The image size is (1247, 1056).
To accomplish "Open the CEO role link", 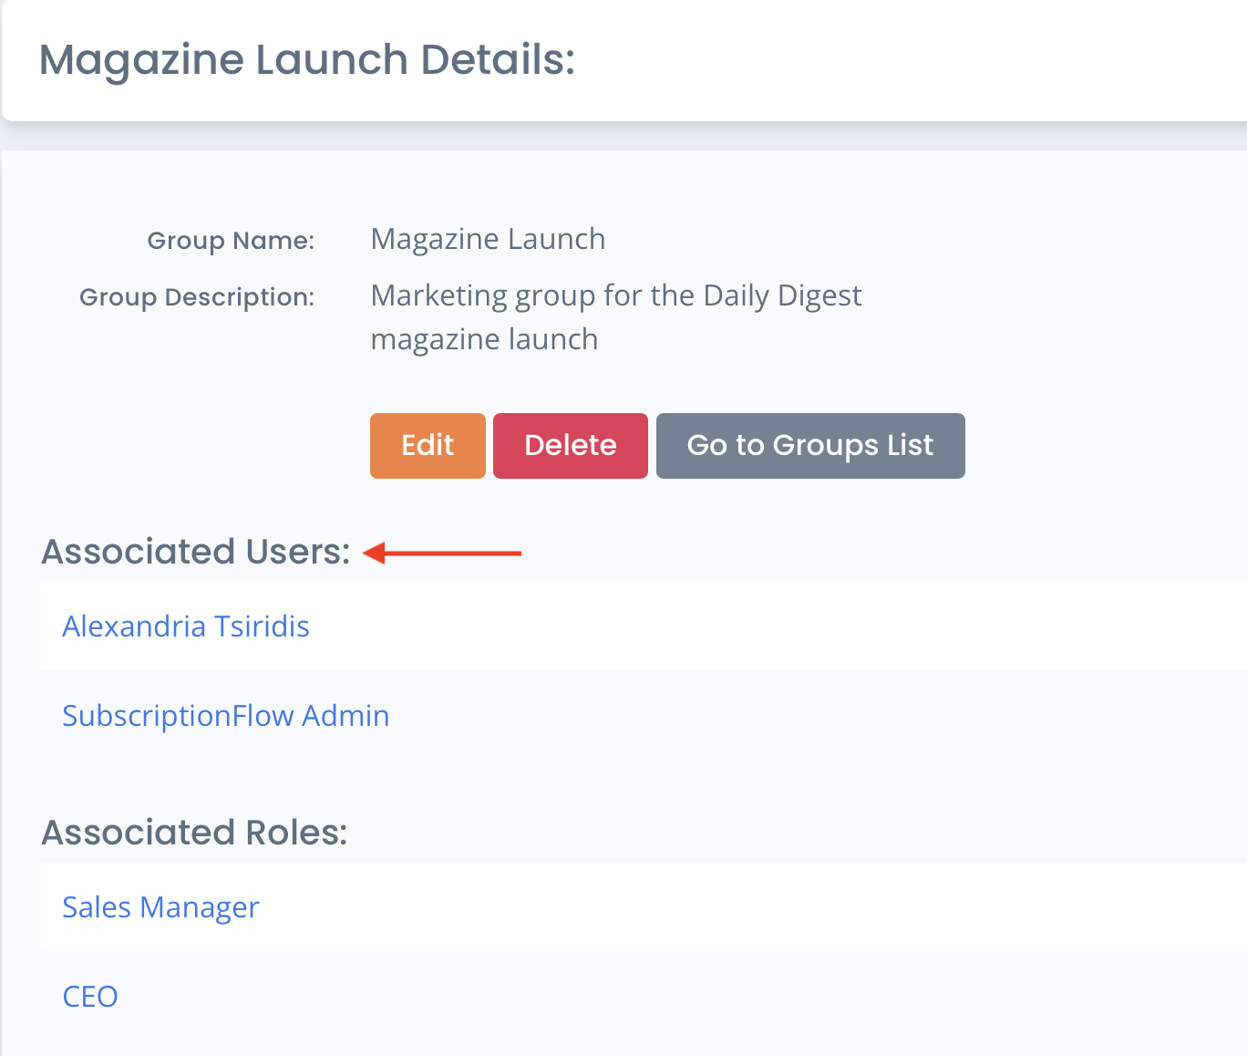I will (x=90, y=997).
